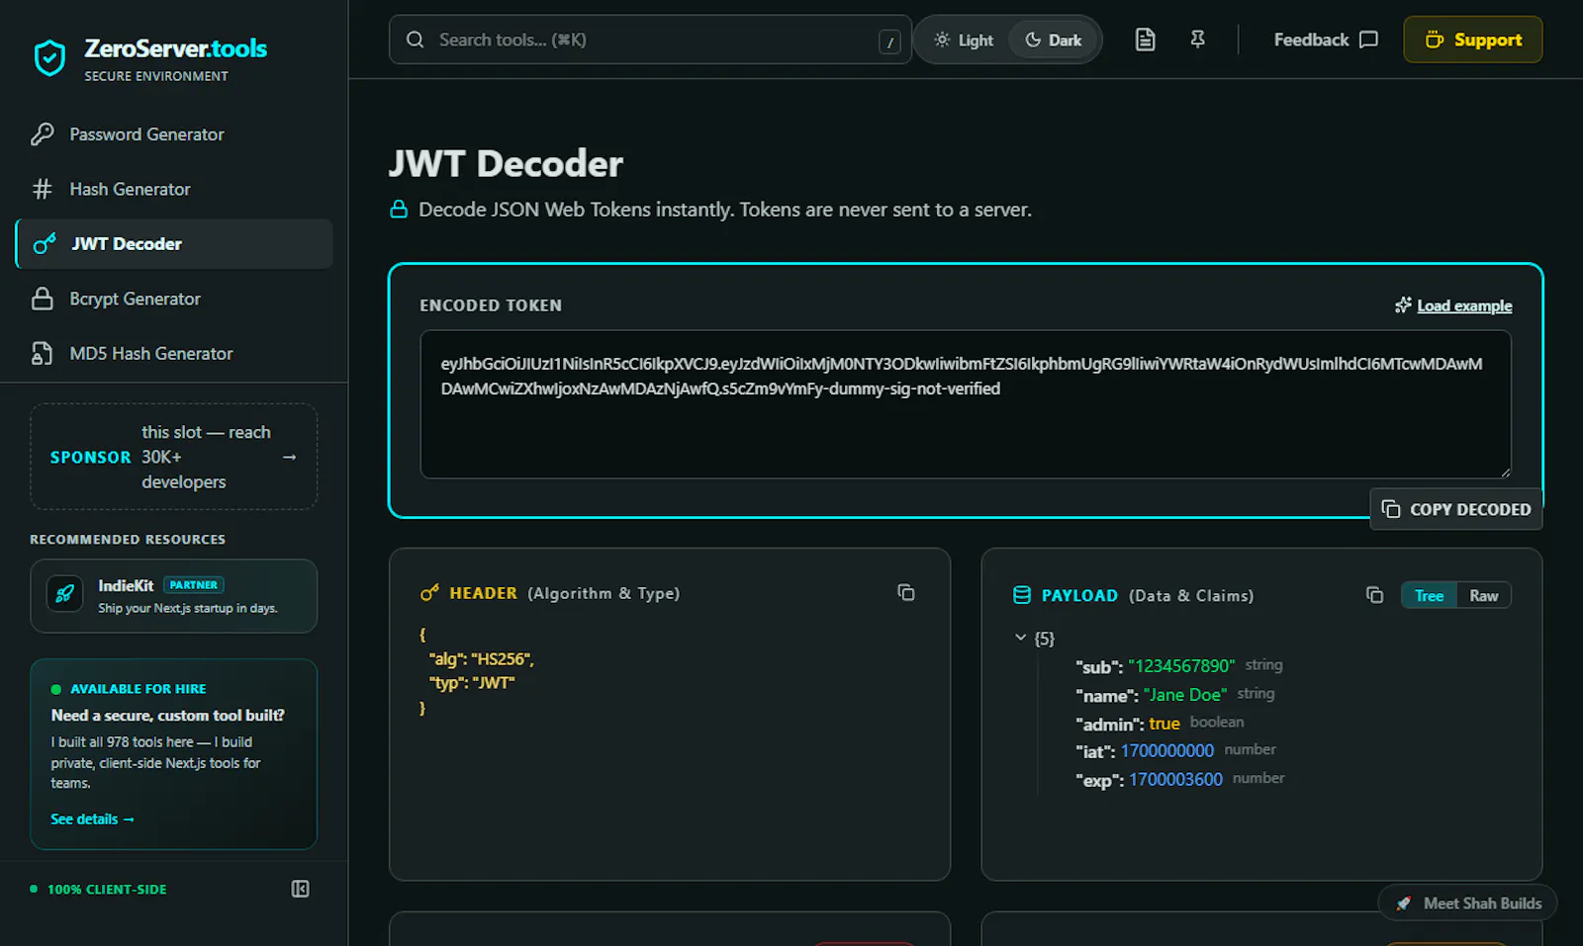The width and height of the screenshot is (1583, 946).
Task: Open the Feedback button
Action: (x=1325, y=40)
